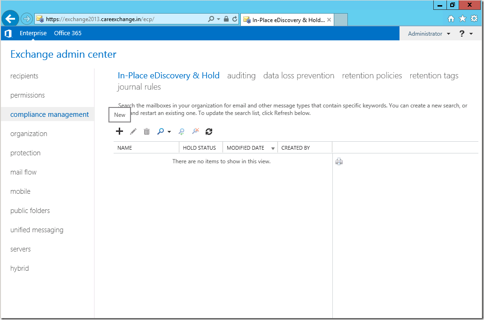Click the browser reload page icon
The width and height of the screenshot is (484, 320).
point(235,19)
